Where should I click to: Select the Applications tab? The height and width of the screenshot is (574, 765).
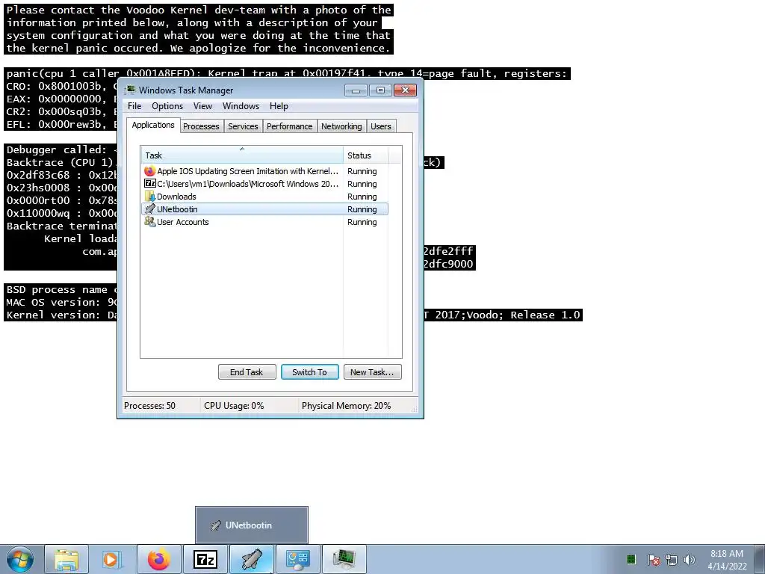[152, 125]
